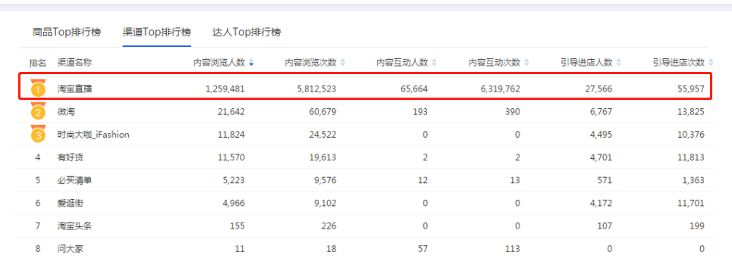
Task: Click the 排名 column header
Action: coord(38,63)
